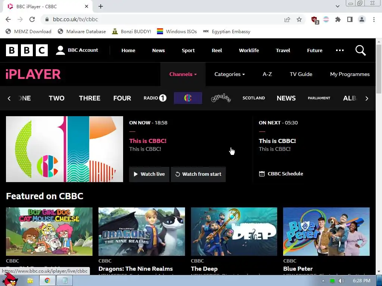Open Boy Girl Dog Cat Mouse Cheese thumbnail
The image size is (382, 286).
(49, 232)
